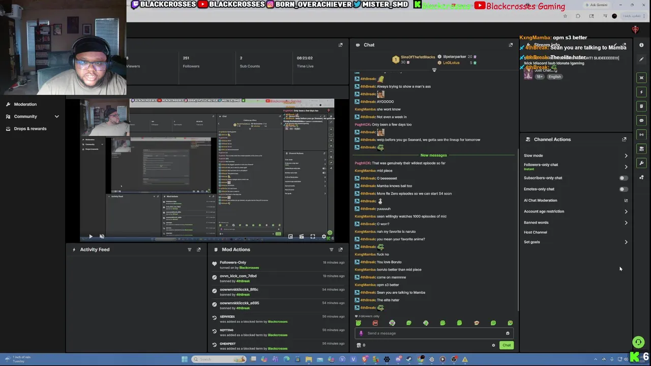Enable Subscribers-only chat
The width and height of the screenshot is (651, 366).
coord(623,178)
